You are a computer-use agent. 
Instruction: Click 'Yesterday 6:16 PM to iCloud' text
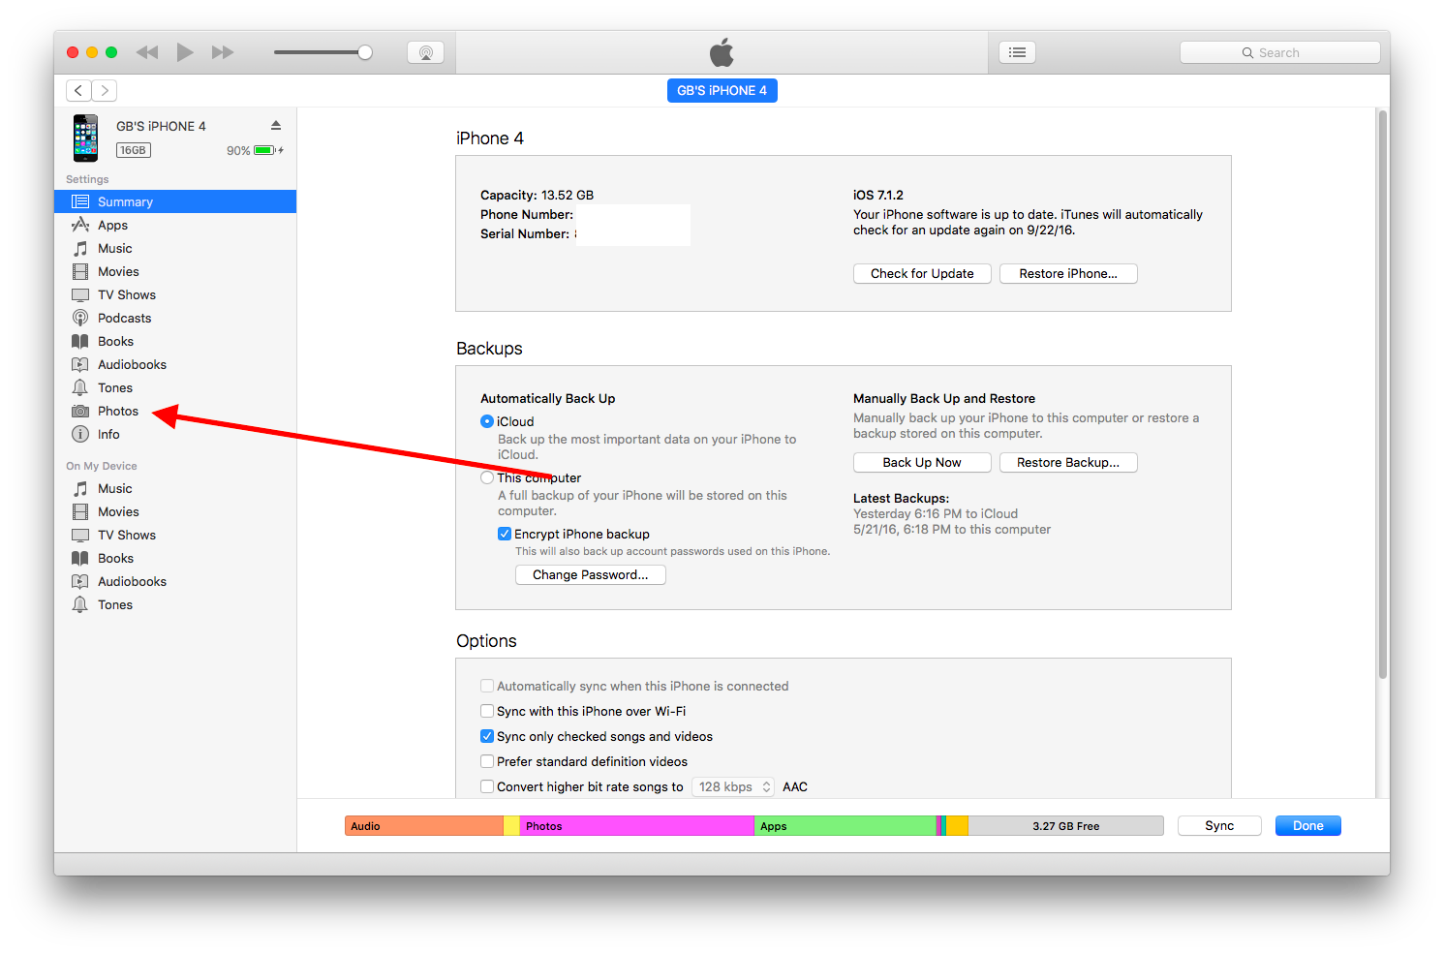click(936, 513)
